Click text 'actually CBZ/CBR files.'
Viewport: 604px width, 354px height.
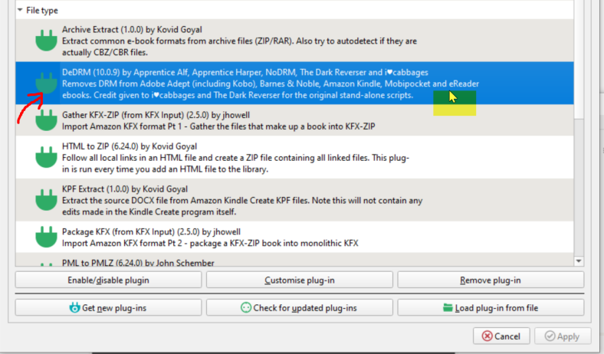click(105, 52)
